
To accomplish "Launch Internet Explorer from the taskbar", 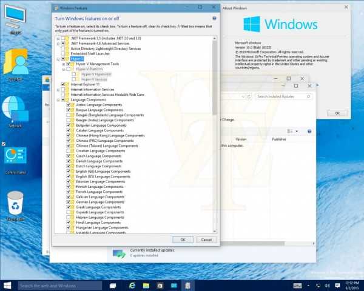I will tap(132, 286).
